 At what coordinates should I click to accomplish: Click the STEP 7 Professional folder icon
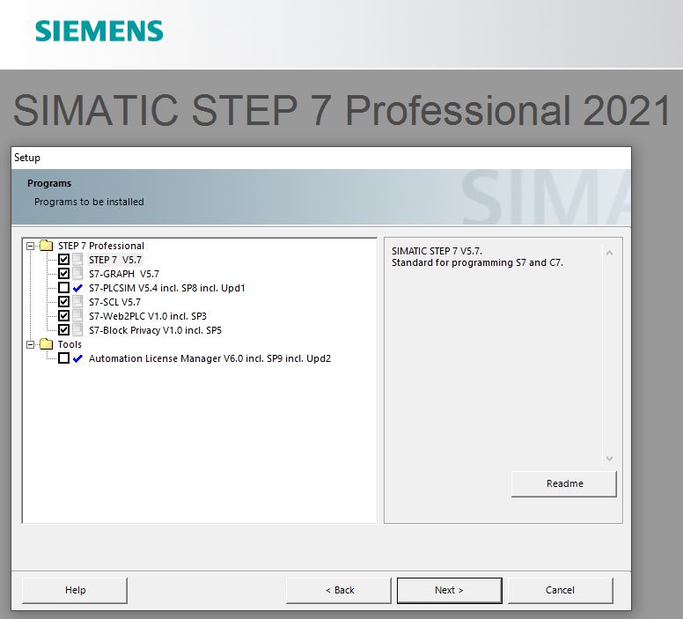[46, 246]
